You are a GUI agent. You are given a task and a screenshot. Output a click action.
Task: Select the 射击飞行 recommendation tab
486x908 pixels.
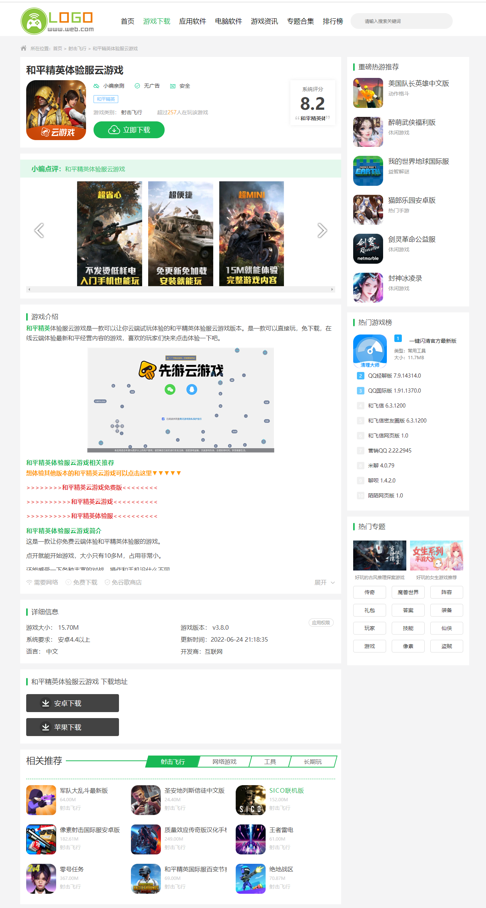click(x=173, y=762)
